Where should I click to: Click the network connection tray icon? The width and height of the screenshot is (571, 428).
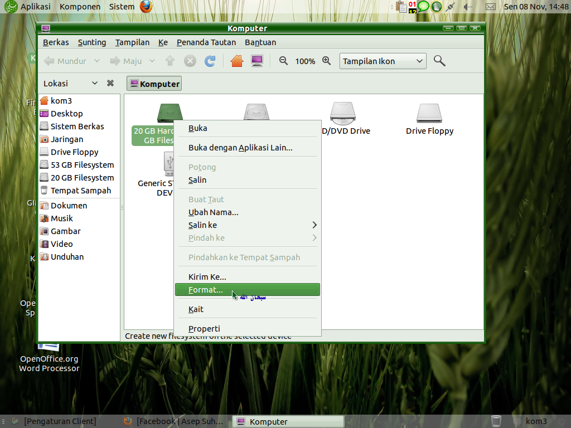click(x=451, y=7)
